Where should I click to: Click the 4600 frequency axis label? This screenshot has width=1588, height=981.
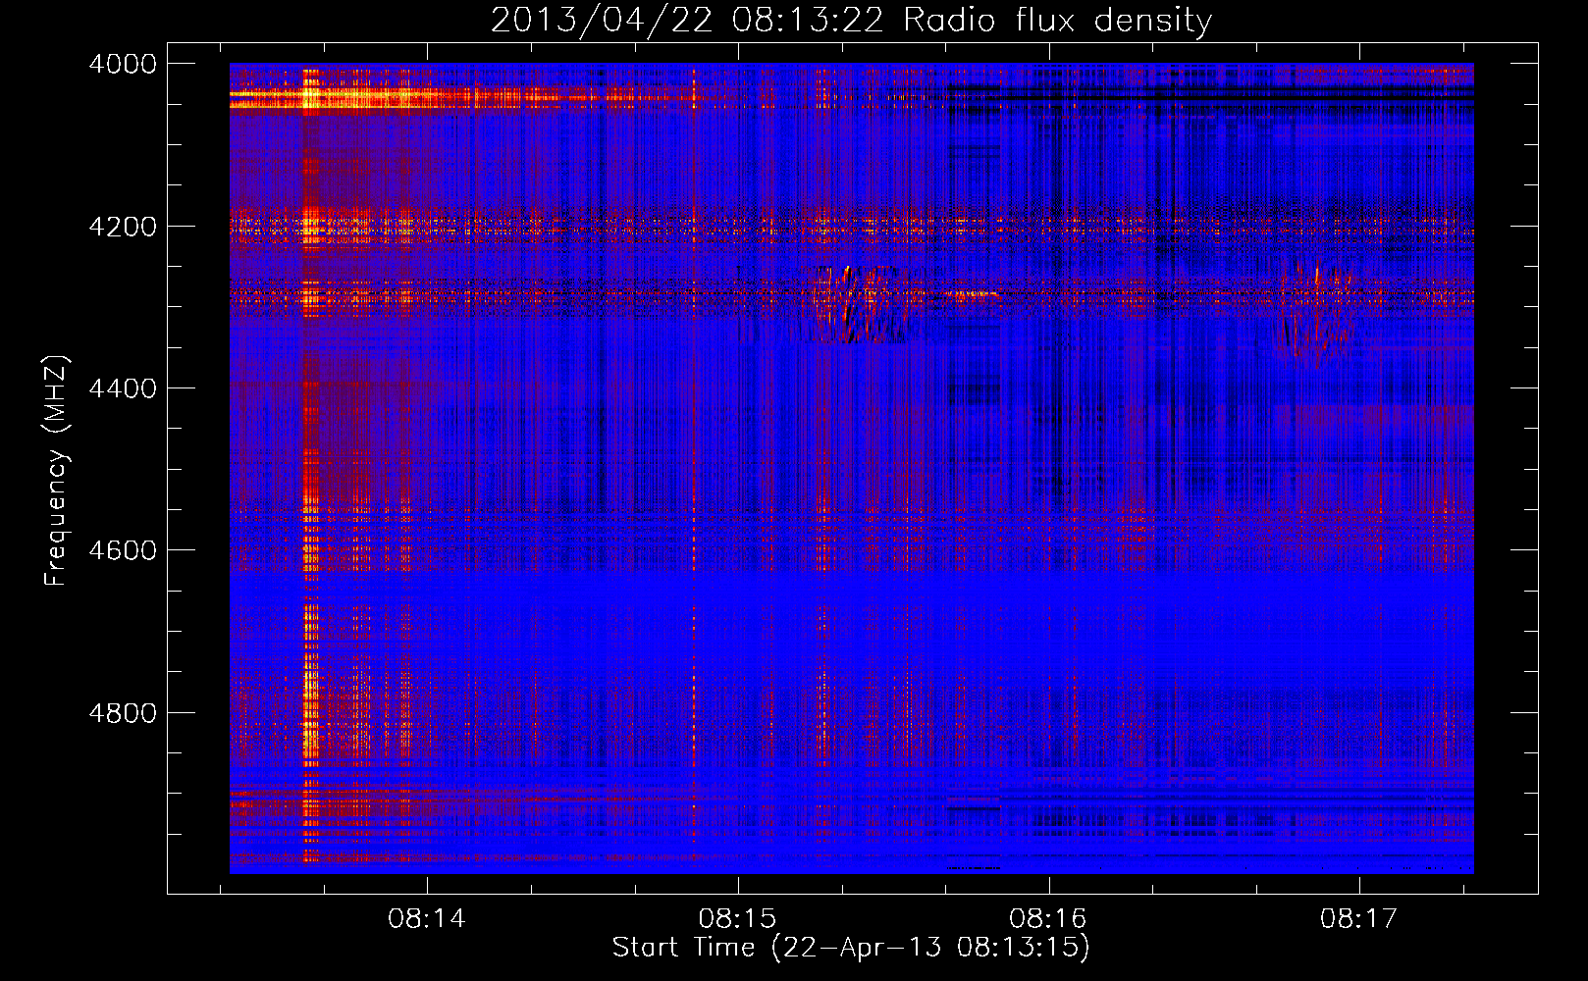(123, 550)
